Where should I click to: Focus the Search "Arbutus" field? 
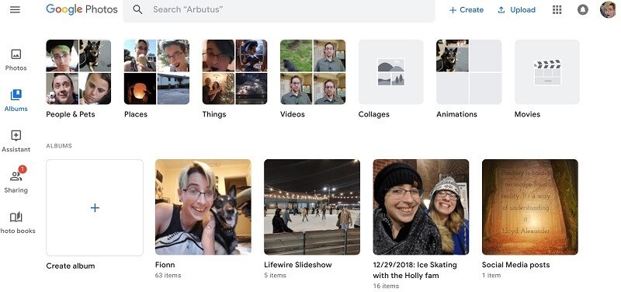279,9
